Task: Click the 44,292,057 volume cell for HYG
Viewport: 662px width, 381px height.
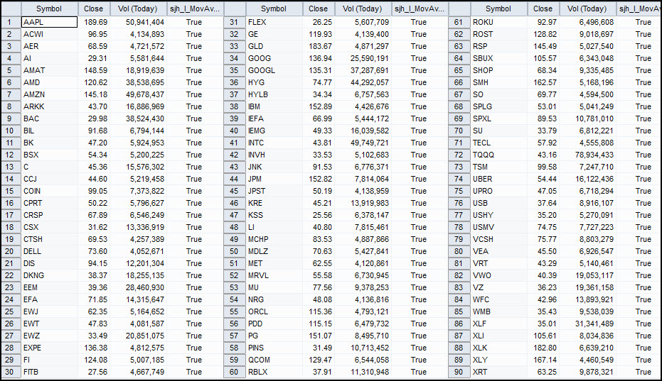Action: coord(363,82)
